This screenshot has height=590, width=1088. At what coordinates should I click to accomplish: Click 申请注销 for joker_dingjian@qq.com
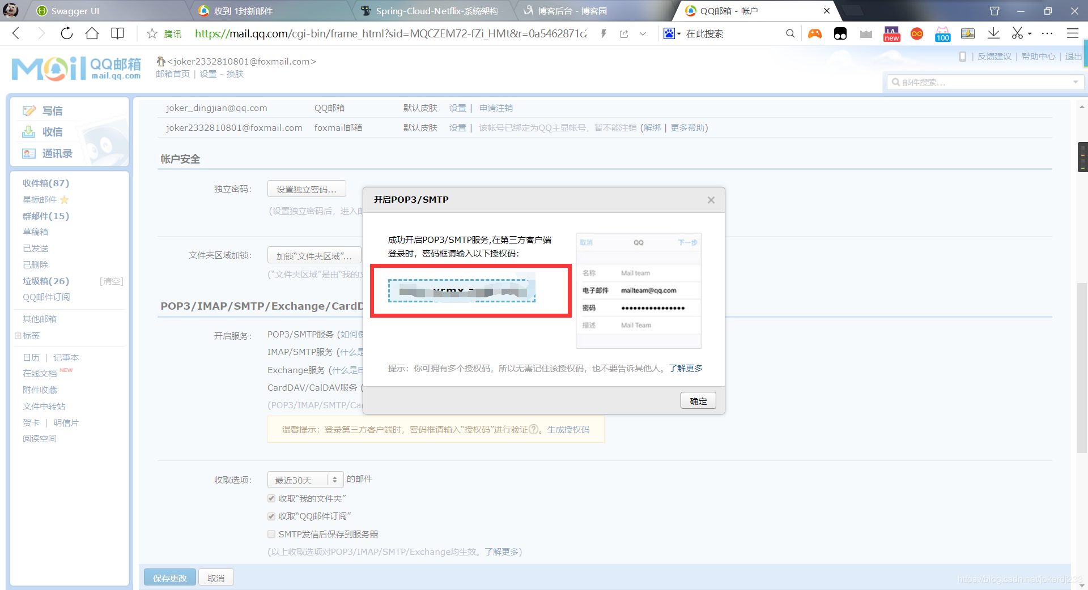tap(496, 108)
